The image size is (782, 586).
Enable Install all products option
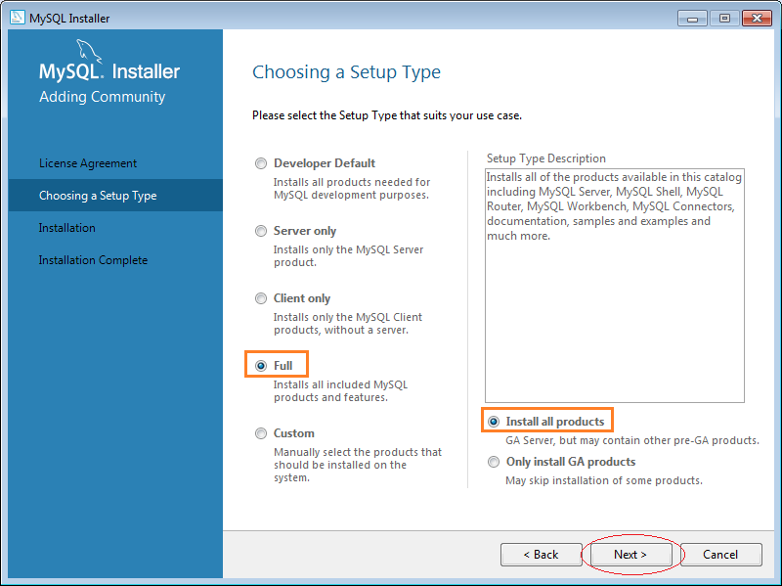pos(494,422)
